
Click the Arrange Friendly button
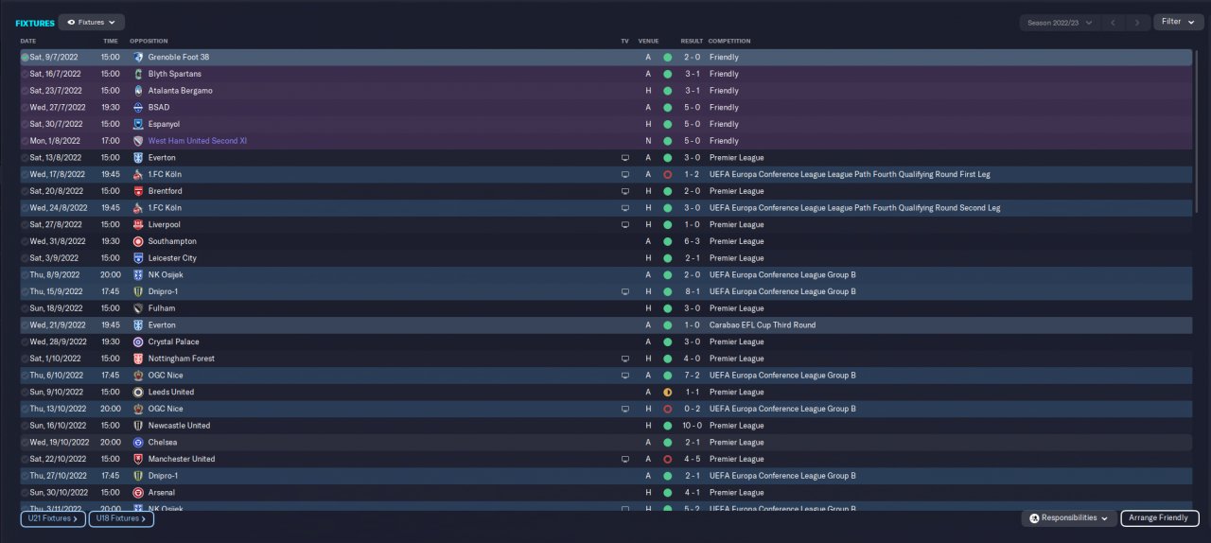[1160, 518]
